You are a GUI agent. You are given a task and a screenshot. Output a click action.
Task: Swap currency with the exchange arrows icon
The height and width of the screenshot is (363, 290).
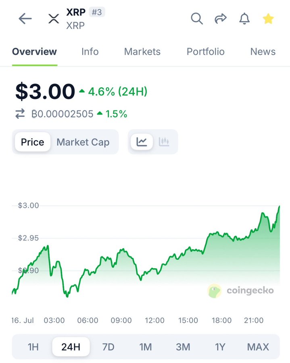20,114
